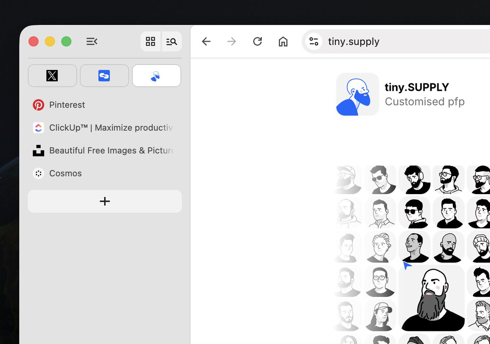Select the avatar wearing headphones

[x=414, y=179]
